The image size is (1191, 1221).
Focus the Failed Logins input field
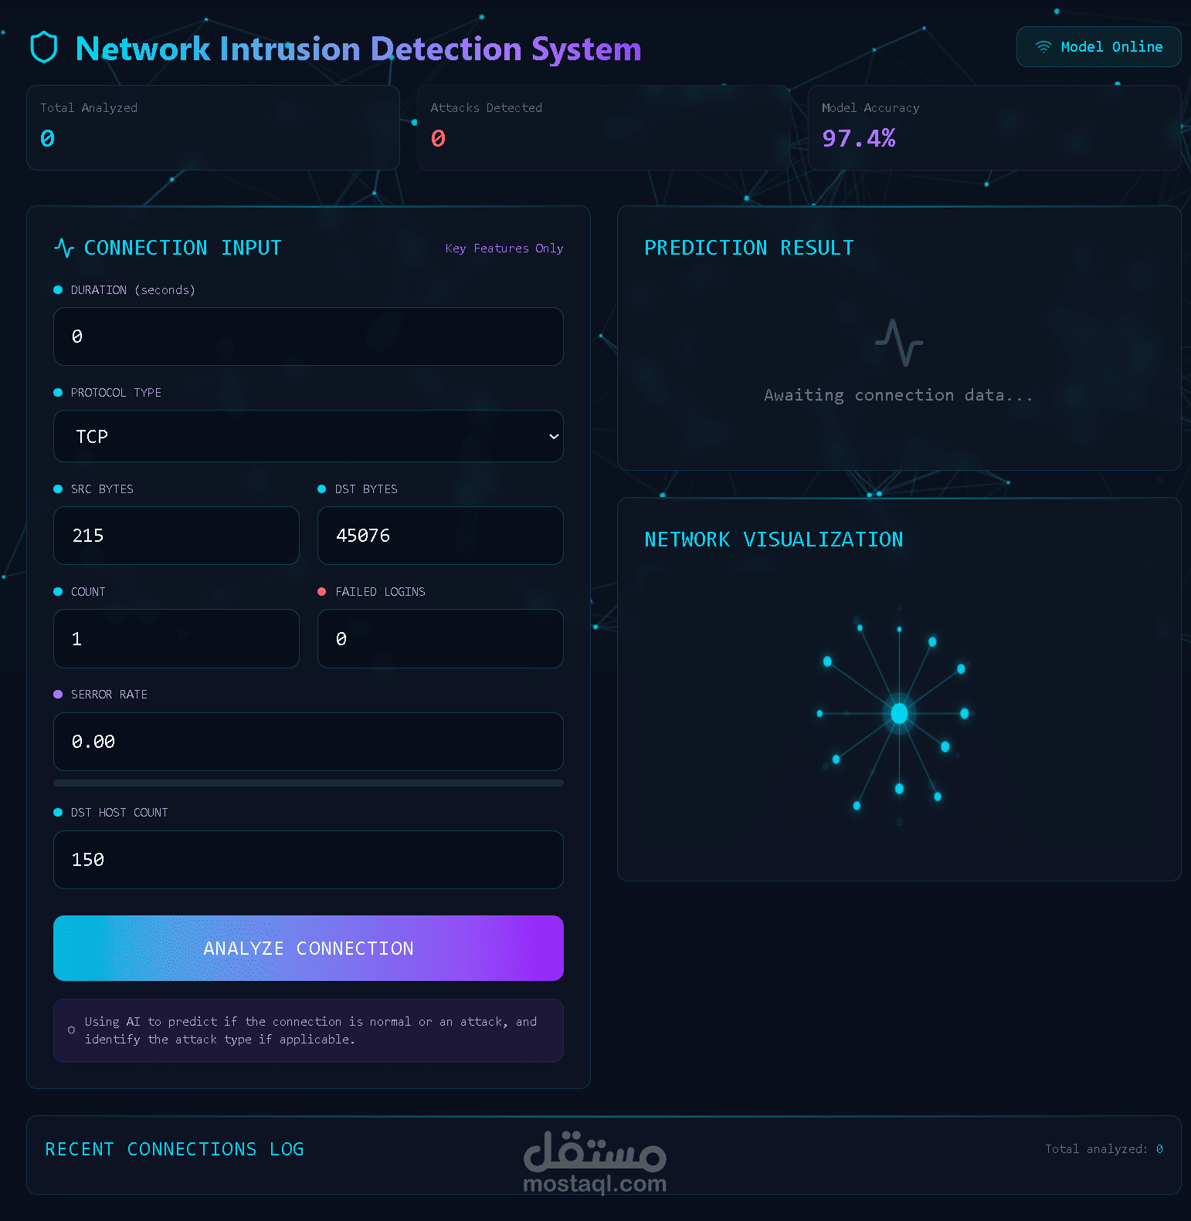coord(440,638)
